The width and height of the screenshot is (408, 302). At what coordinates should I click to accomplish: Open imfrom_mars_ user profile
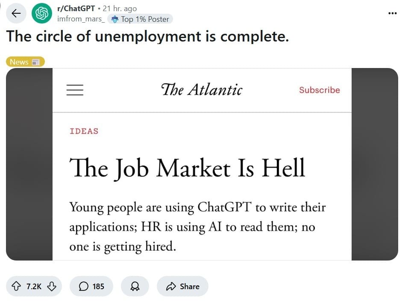tap(81, 19)
